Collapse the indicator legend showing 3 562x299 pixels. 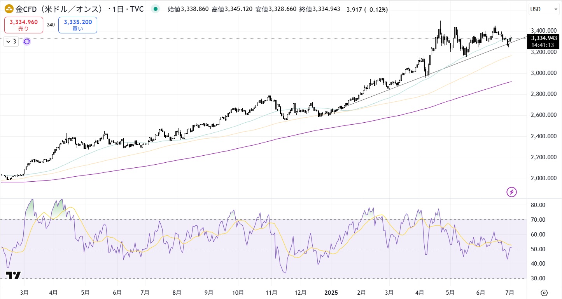point(11,42)
